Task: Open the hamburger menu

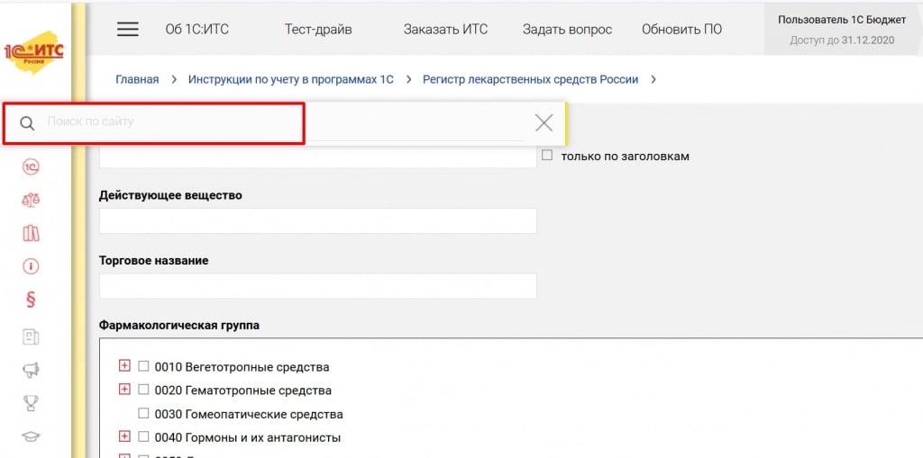Action: pos(128,29)
